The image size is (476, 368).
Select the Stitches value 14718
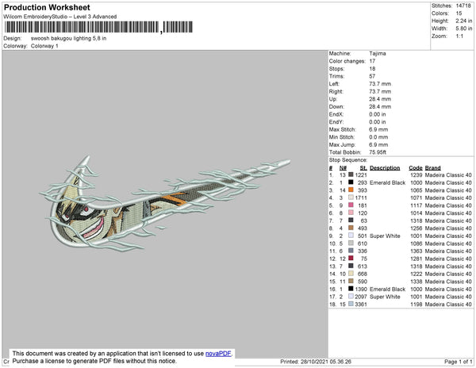(463, 6)
